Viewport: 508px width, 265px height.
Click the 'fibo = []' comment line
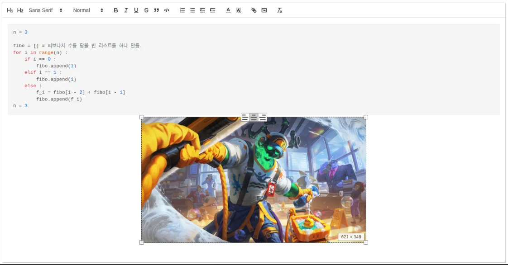(77, 46)
